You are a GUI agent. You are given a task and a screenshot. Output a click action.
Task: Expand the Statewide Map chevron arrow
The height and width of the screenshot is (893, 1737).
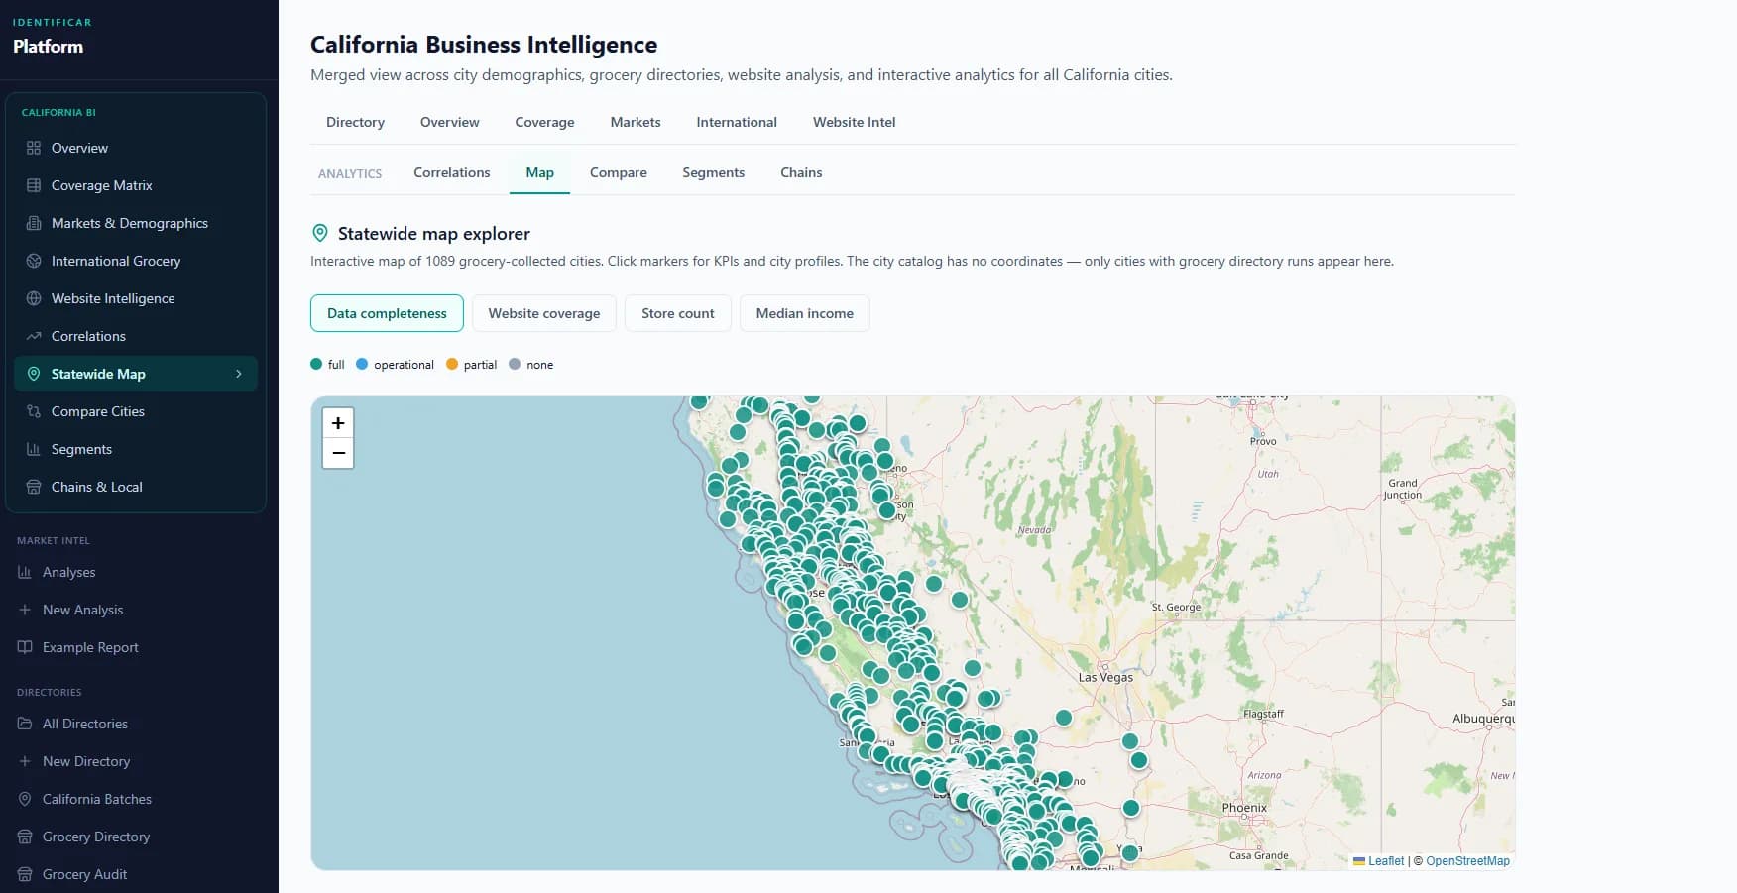click(x=239, y=374)
